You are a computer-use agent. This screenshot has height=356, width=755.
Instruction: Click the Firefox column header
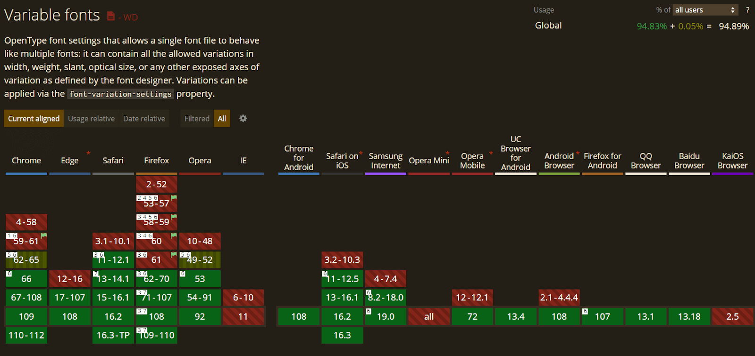pos(157,161)
